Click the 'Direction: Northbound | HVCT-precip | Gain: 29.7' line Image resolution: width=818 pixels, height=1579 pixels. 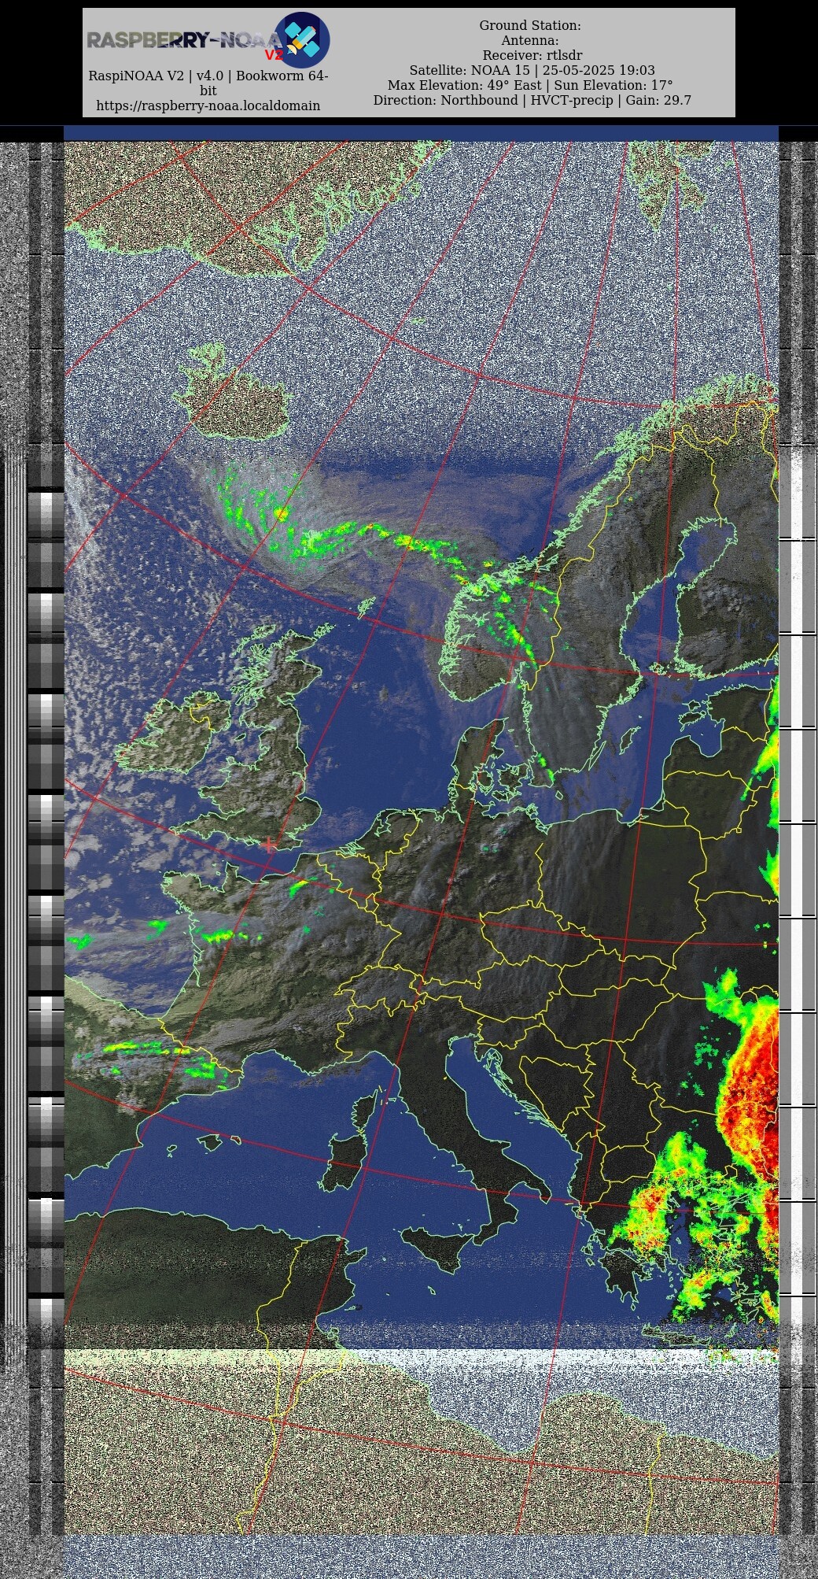click(532, 100)
